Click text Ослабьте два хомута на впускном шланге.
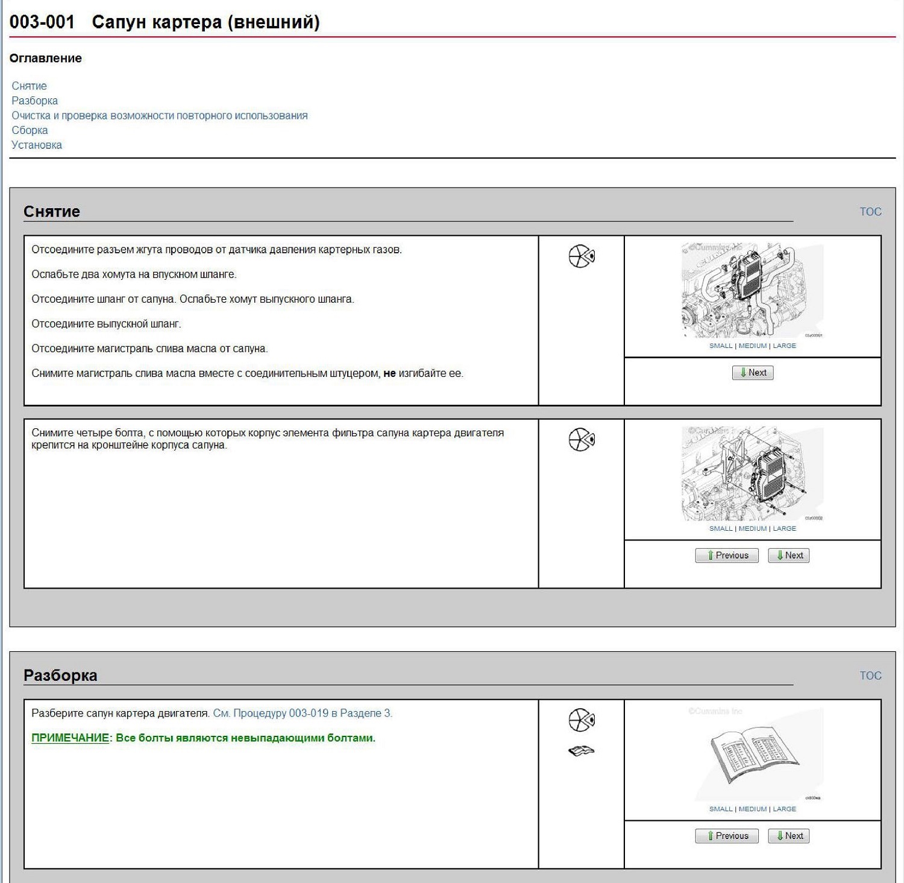The width and height of the screenshot is (904, 883). (x=134, y=274)
